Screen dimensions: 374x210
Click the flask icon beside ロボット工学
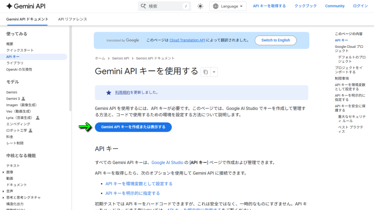pos(30,130)
